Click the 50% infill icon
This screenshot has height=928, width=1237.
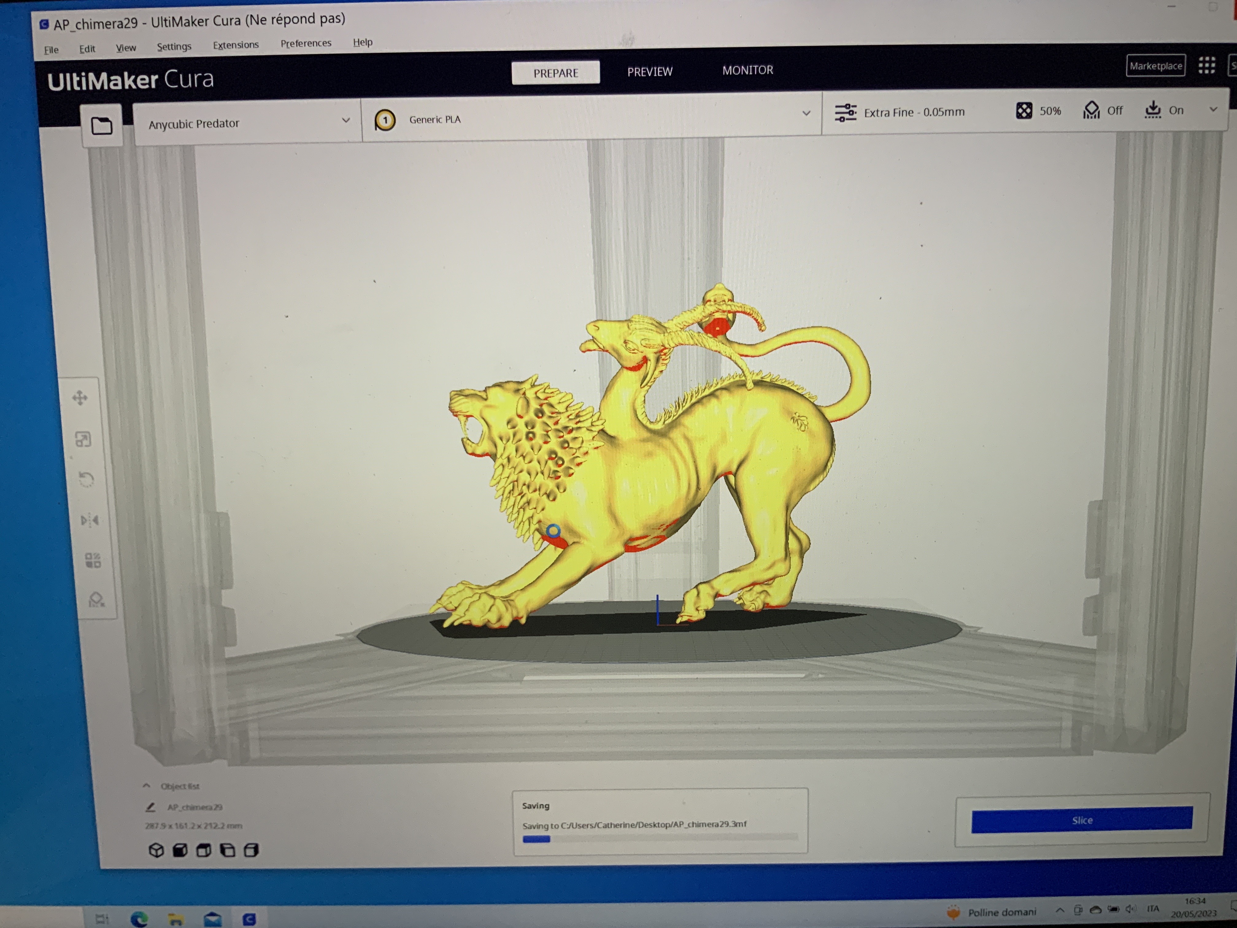[1024, 110]
